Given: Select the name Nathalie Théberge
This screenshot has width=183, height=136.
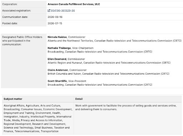Looking at the screenshot, I should pos(59,48).
